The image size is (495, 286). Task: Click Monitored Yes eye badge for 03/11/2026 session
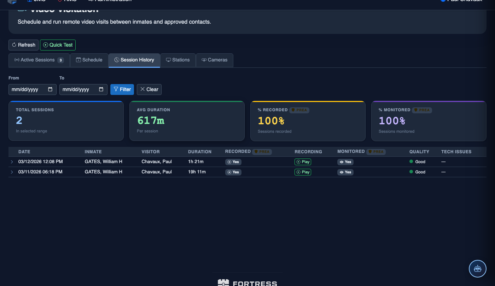345,172
